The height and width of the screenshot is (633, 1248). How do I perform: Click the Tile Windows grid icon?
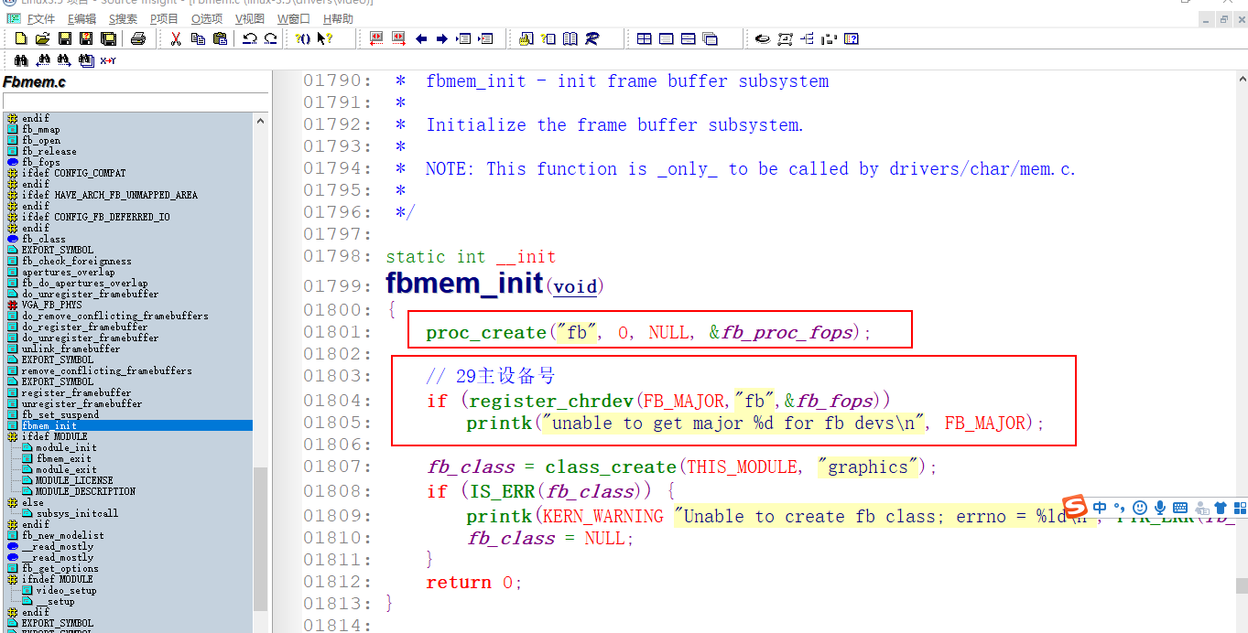coord(644,38)
